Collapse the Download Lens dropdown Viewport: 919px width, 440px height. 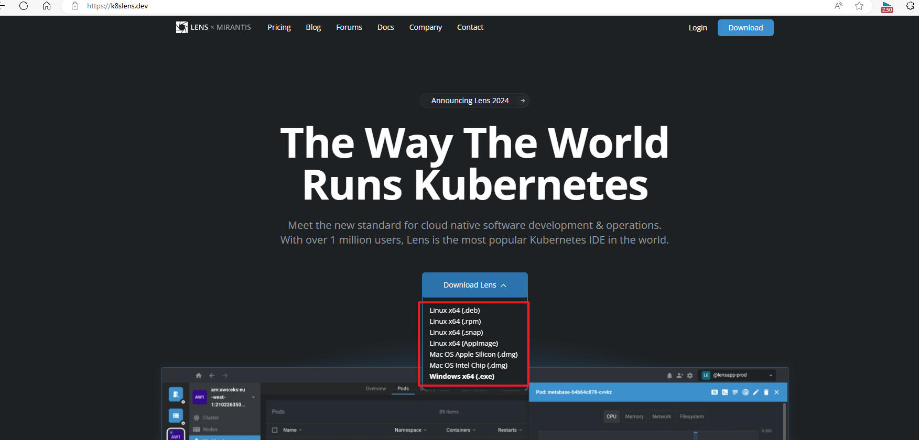tap(475, 285)
